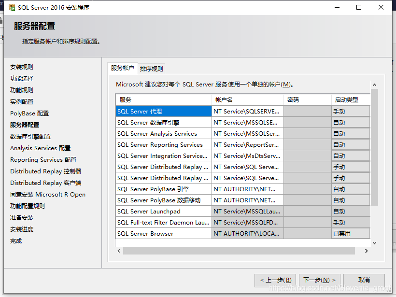
Task: Click the SQL Server installer title bar icon
Action: 12,8
